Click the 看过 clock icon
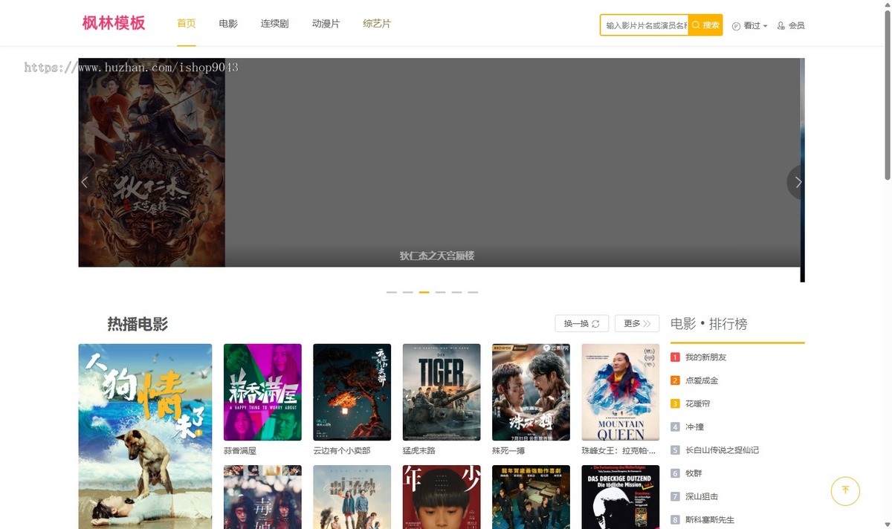 click(736, 26)
